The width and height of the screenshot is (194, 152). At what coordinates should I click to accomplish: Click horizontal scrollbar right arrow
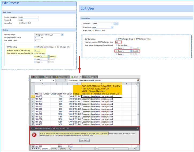[134, 149]
